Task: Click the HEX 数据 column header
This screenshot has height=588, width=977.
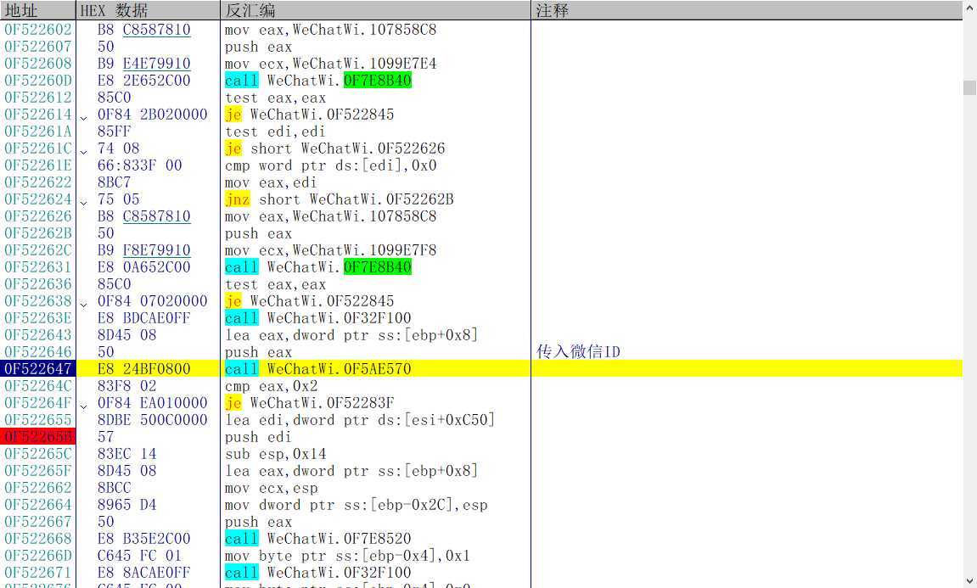Action: (149, 10)
